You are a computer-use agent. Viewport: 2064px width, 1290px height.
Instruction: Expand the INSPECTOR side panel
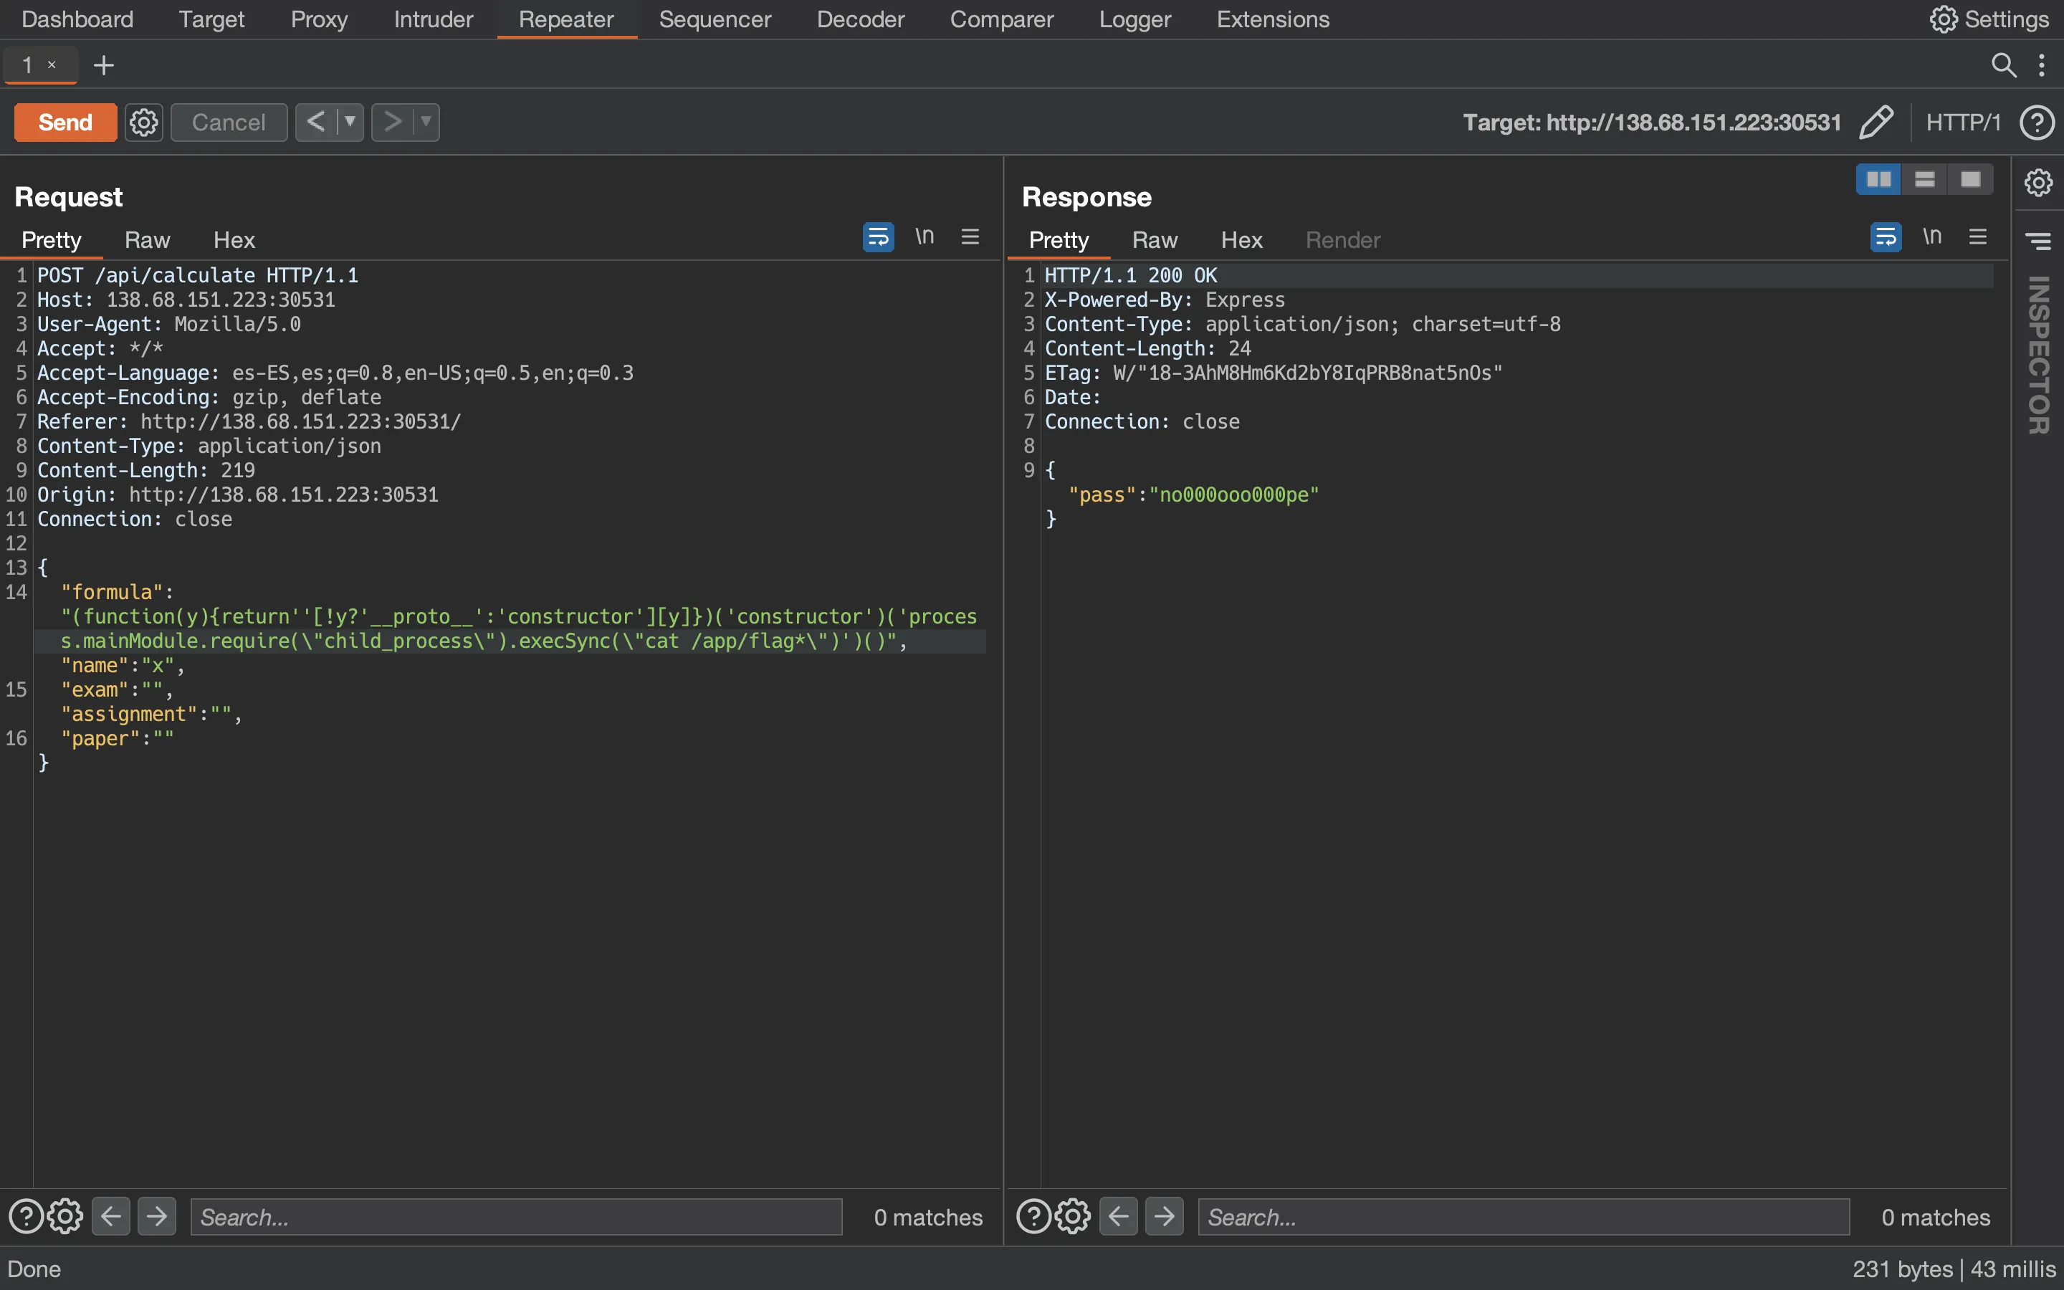pos(2038,355)
